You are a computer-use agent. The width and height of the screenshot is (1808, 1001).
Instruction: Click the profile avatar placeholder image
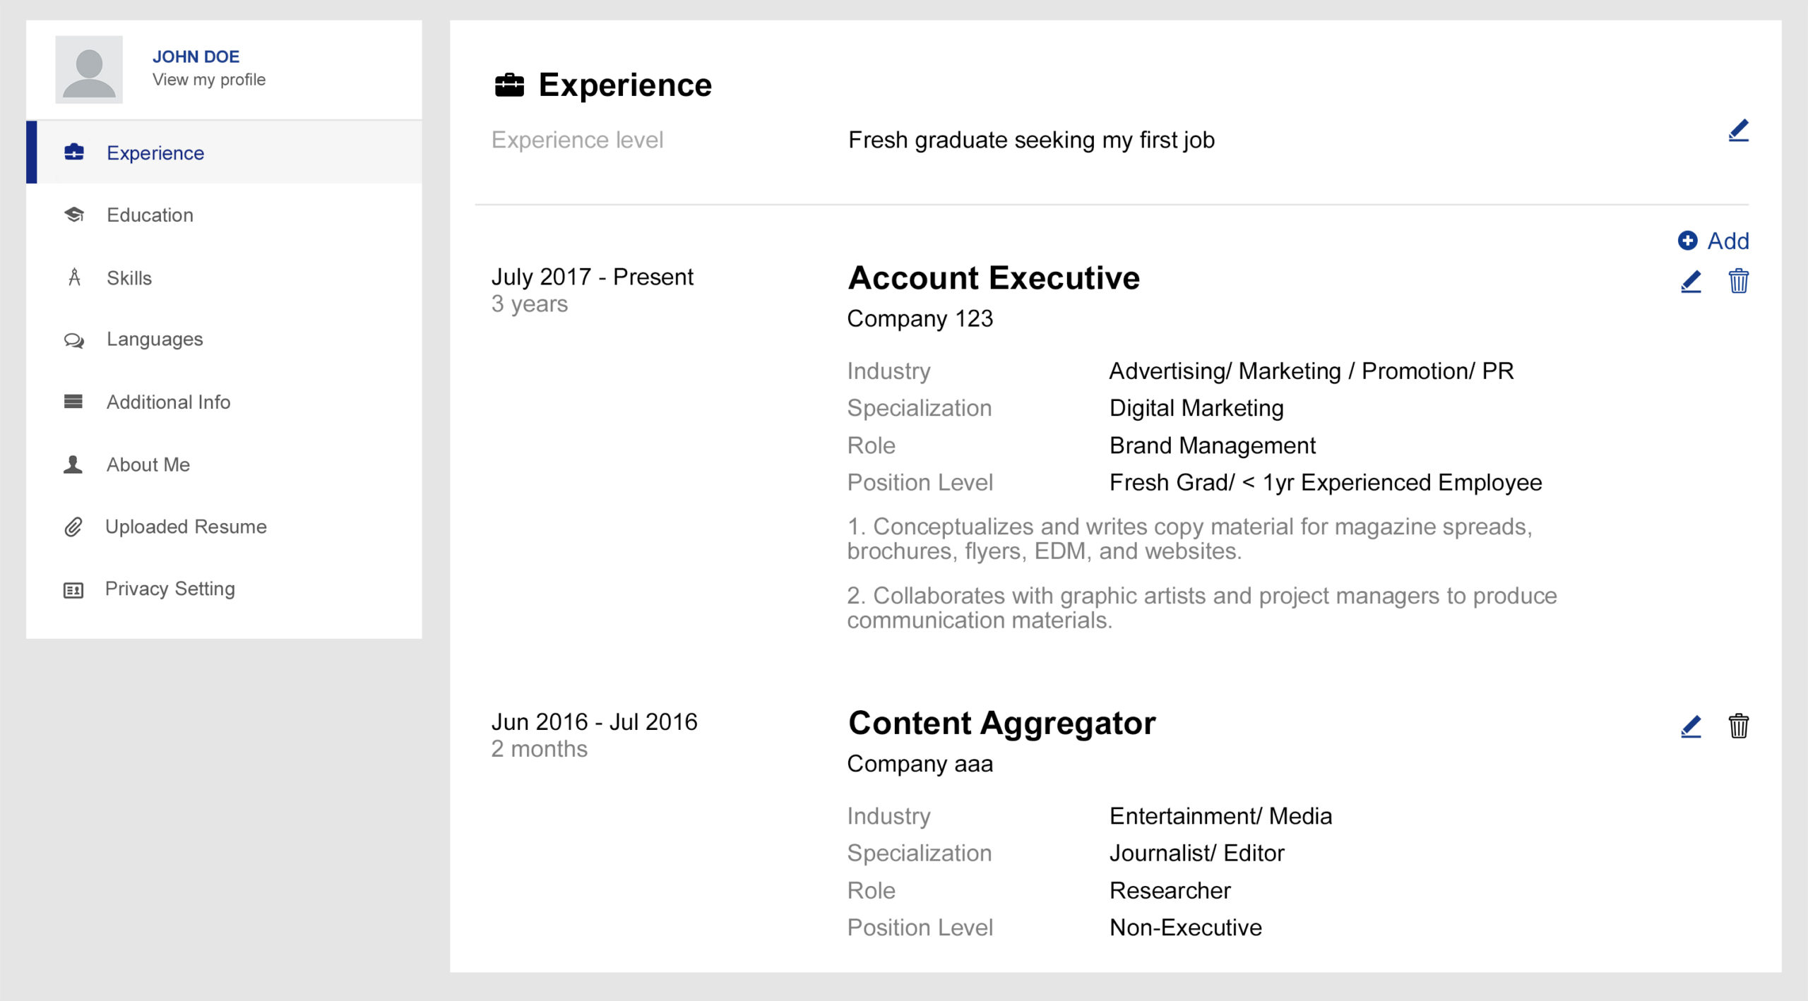89,72
